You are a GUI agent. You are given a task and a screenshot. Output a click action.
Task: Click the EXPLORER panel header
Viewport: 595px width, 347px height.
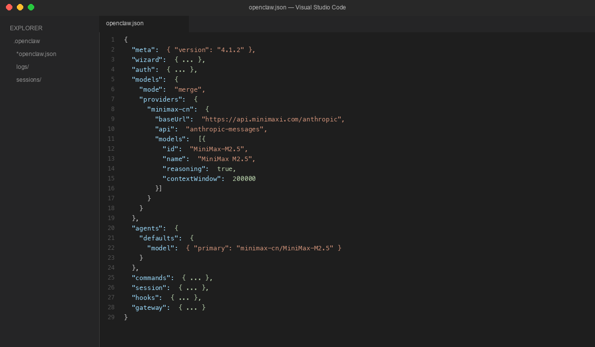coord(26,28)
